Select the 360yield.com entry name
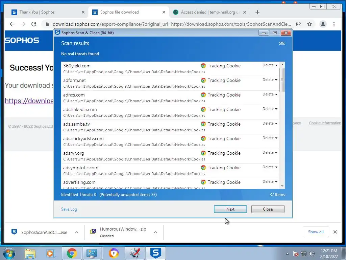 77,66
